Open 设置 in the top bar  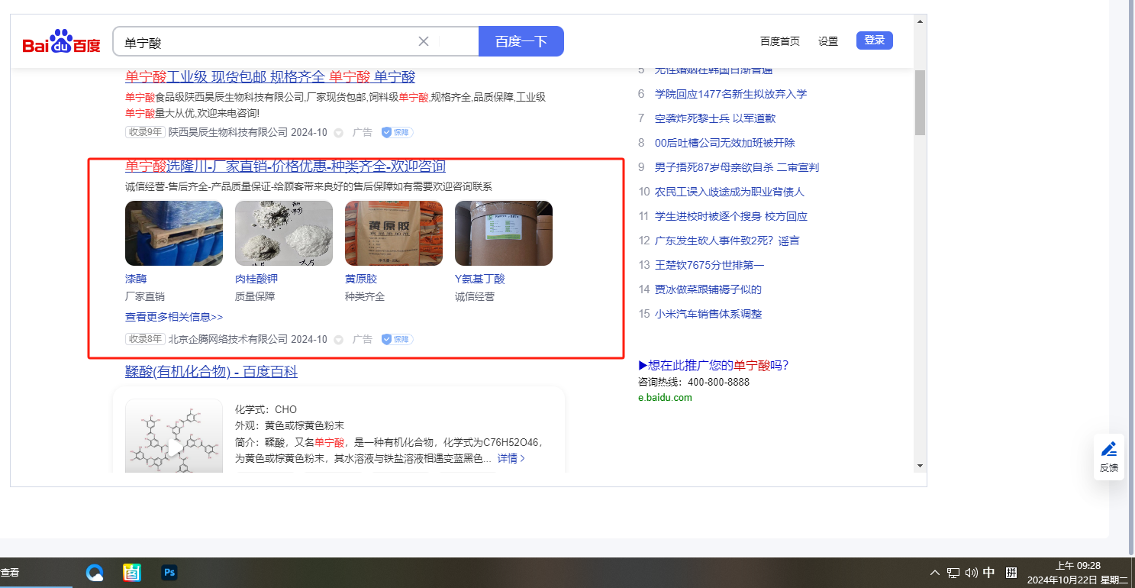pyautogui.click(x=828, y=41)
